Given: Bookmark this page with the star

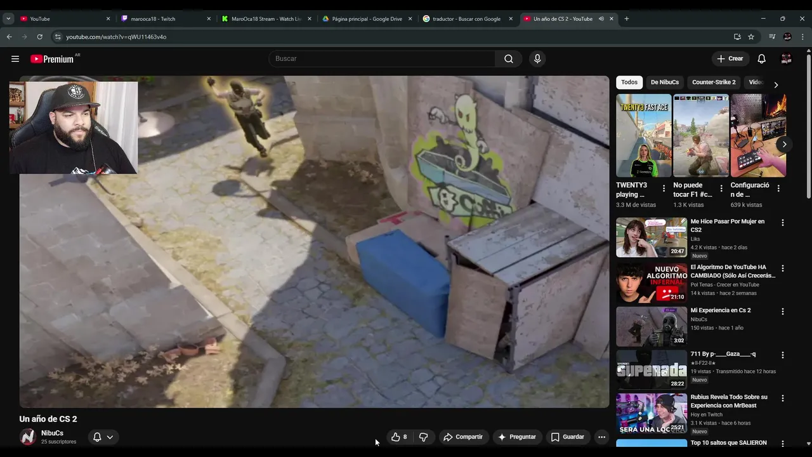Looking at the screenshot, I should [x=751, y=37].
